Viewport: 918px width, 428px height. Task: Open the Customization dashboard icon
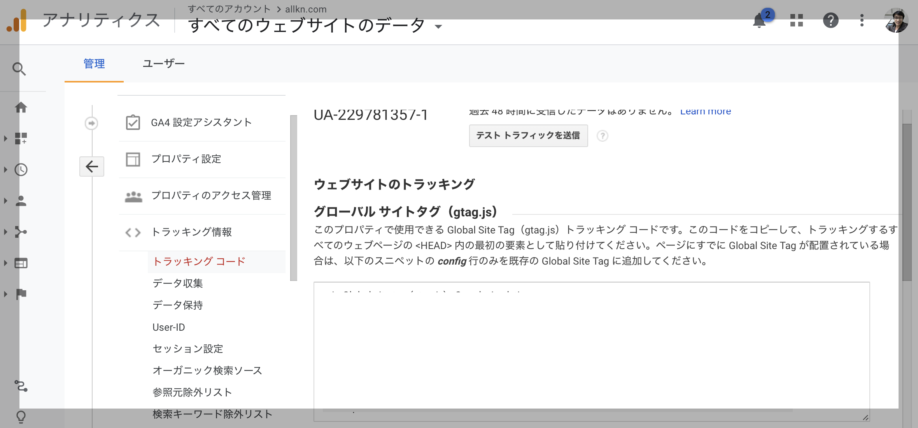click(x=21, y=138)
